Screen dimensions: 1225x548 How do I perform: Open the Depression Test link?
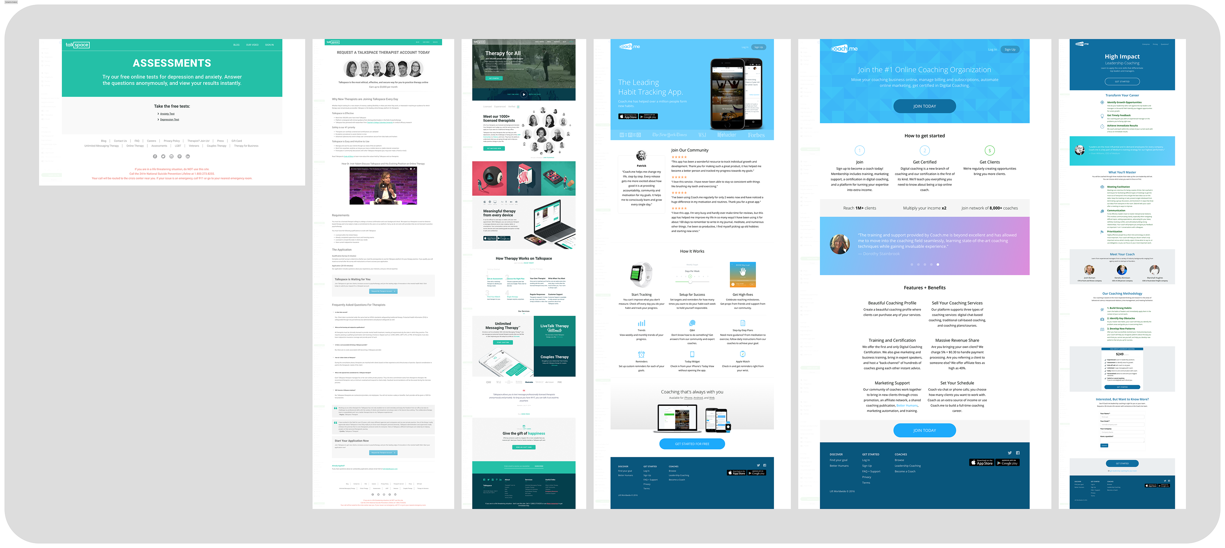[170, 119]
